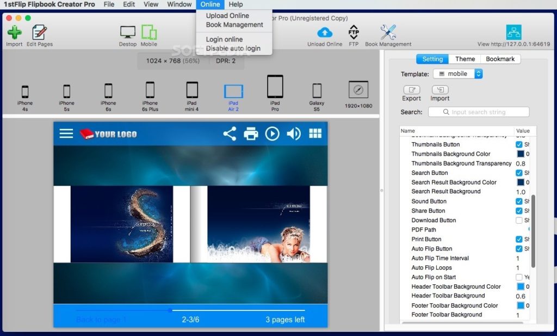Switch to the Setting tab
Viewport: 557px width, 336px height.
[x=432, y=59]
